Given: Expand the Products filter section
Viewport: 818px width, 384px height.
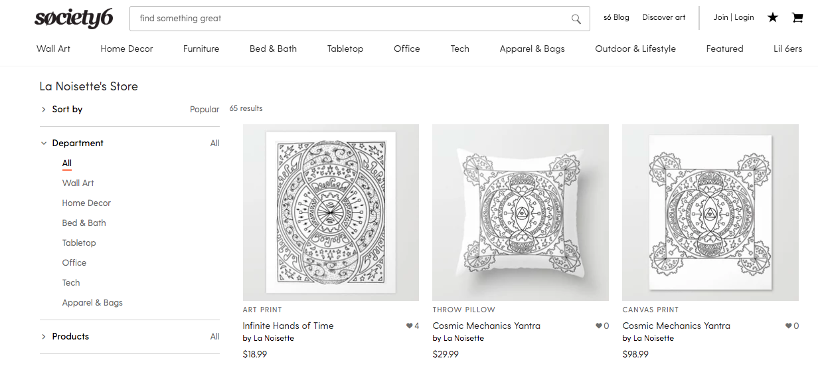Looking at the screenshot, I should (x=70, y=337).
